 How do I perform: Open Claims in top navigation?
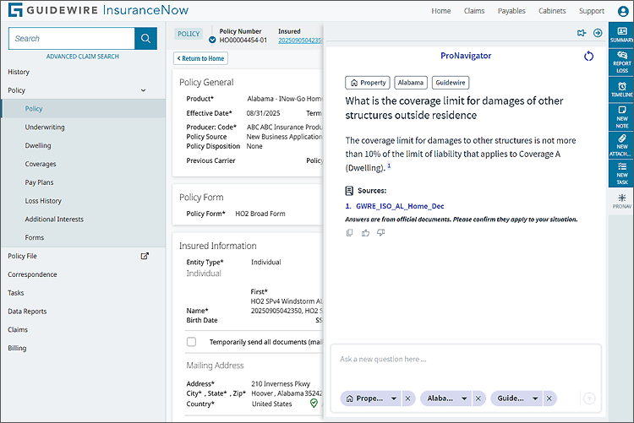pyautogui.click(x=474, y=11)
